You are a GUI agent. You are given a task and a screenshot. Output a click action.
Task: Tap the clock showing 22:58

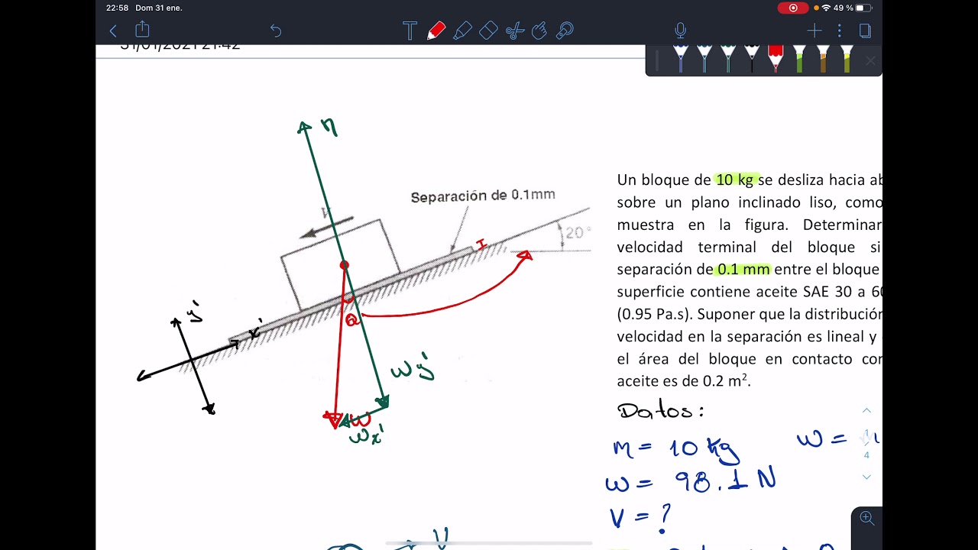[117, 8]
